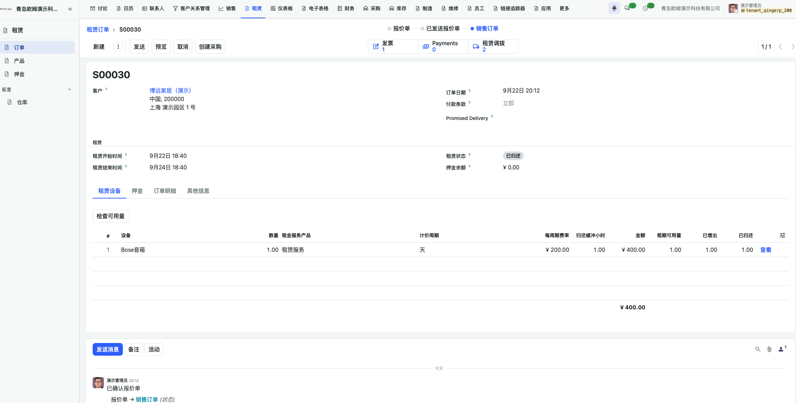The image size is (796, 403).
Task: Open column settings adjust icon
Action: click(782, 235)
